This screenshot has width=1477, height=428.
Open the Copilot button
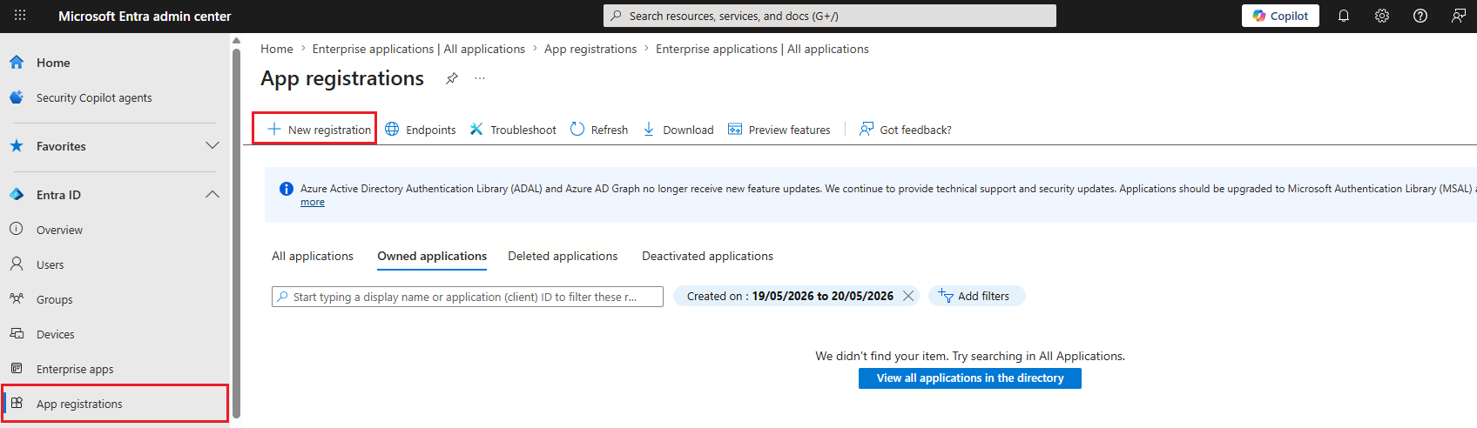click(1280, 16)
